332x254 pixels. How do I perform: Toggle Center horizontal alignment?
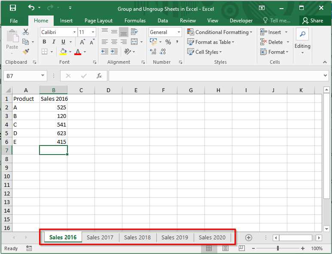click(114, 42)
